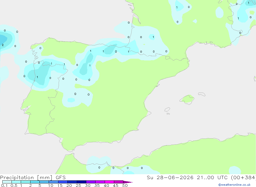Click the Mallorca island on the map
The width and height of the screenshot is (256, 187).
coord(187,99)
